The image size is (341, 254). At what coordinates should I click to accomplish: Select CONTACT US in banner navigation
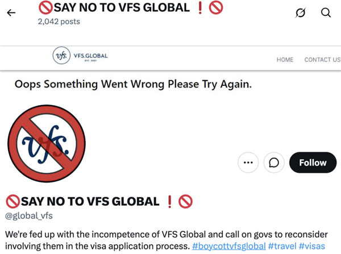322,60
